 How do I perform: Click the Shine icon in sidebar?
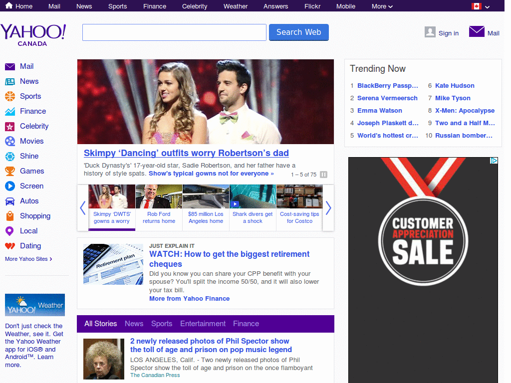(10, 156)
